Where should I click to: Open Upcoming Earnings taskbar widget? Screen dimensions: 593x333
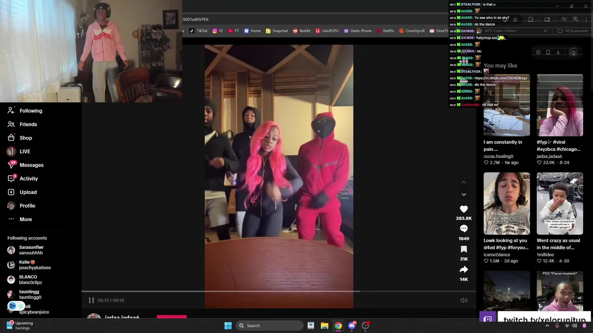coord(19,326)
